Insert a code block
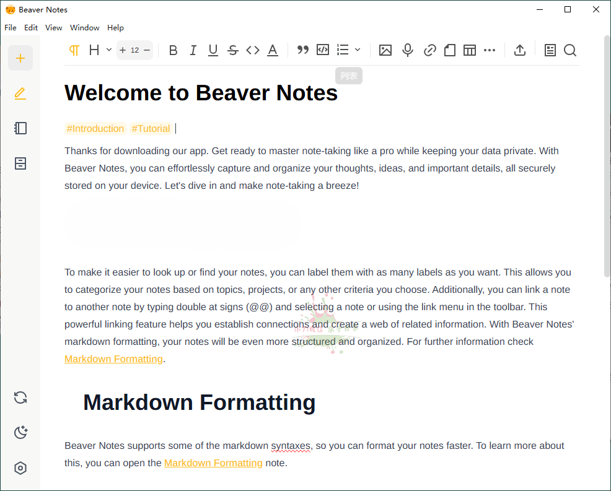The width and height of the screenshot is (611, 491). pos(323,50)
